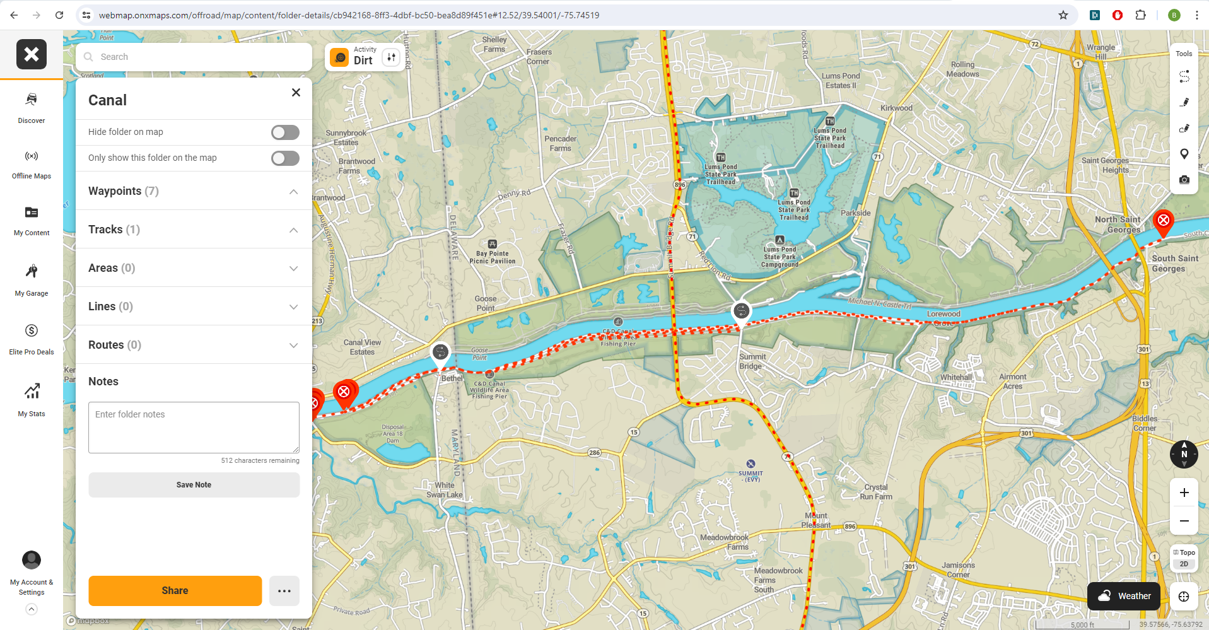Expand the Areas section
The height and width of the screenshot is (630, 1209).
point(293,269)
